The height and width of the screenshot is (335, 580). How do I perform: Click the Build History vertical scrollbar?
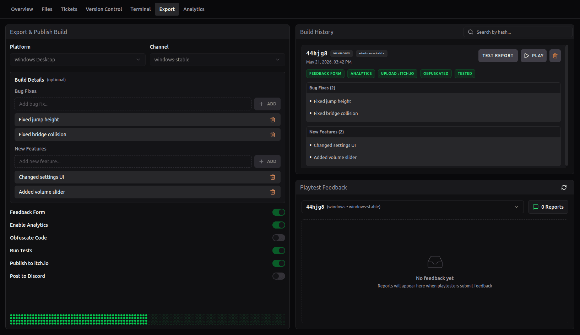pyautogui.click(x=567, y=105)
